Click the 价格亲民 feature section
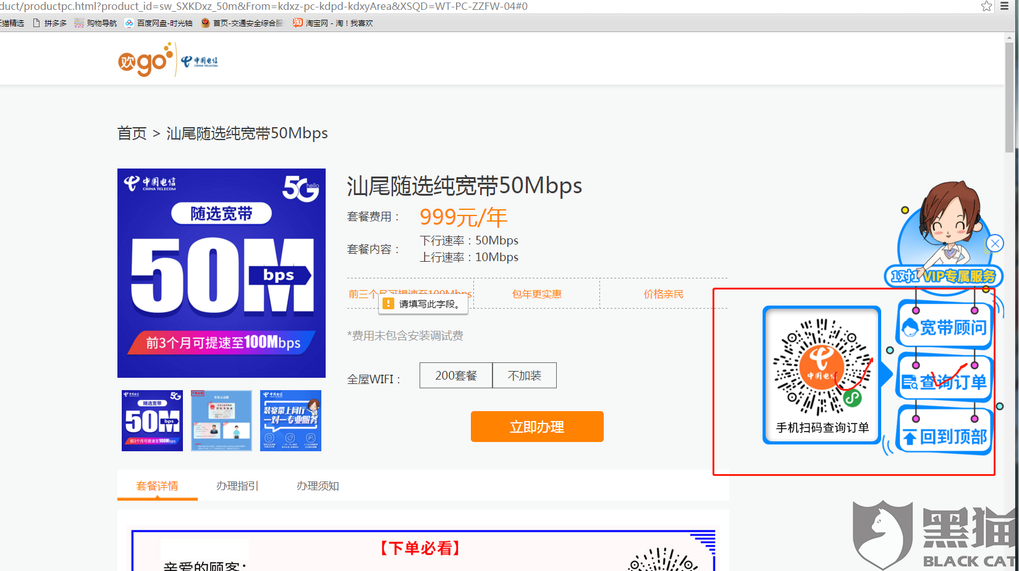The width and height of the screenshot is (1019, 571). coord(664,294)
